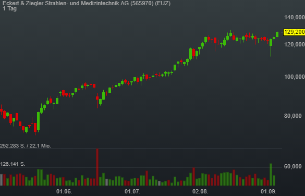305x196 pixels.
Task: Click the 01.07. date label
Action: pos(132,191)
